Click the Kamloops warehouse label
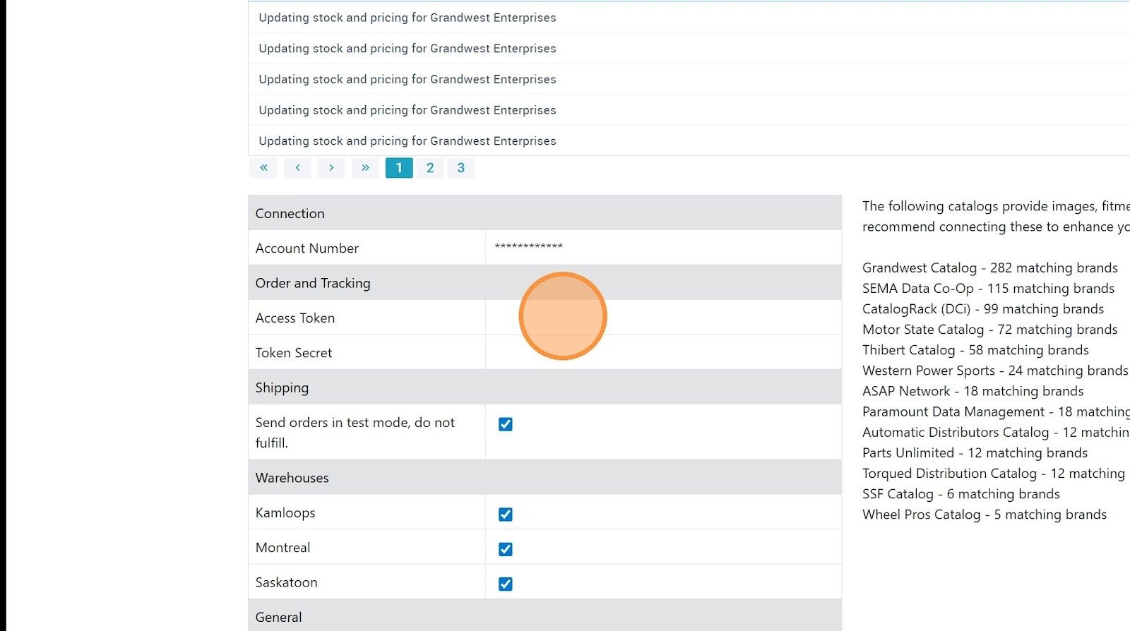The height and width of the screenshot is (631, 1130). click(285, 512)
